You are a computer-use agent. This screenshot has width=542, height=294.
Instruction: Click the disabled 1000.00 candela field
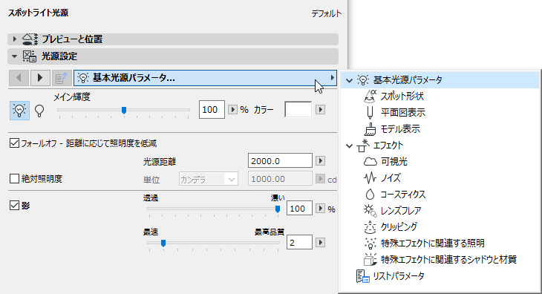click(x=280, y=179)
